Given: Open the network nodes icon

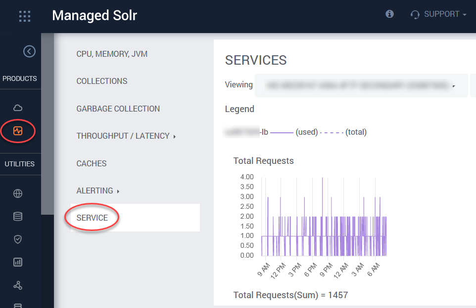Looking at the screenshot, I should pos(18,285).
